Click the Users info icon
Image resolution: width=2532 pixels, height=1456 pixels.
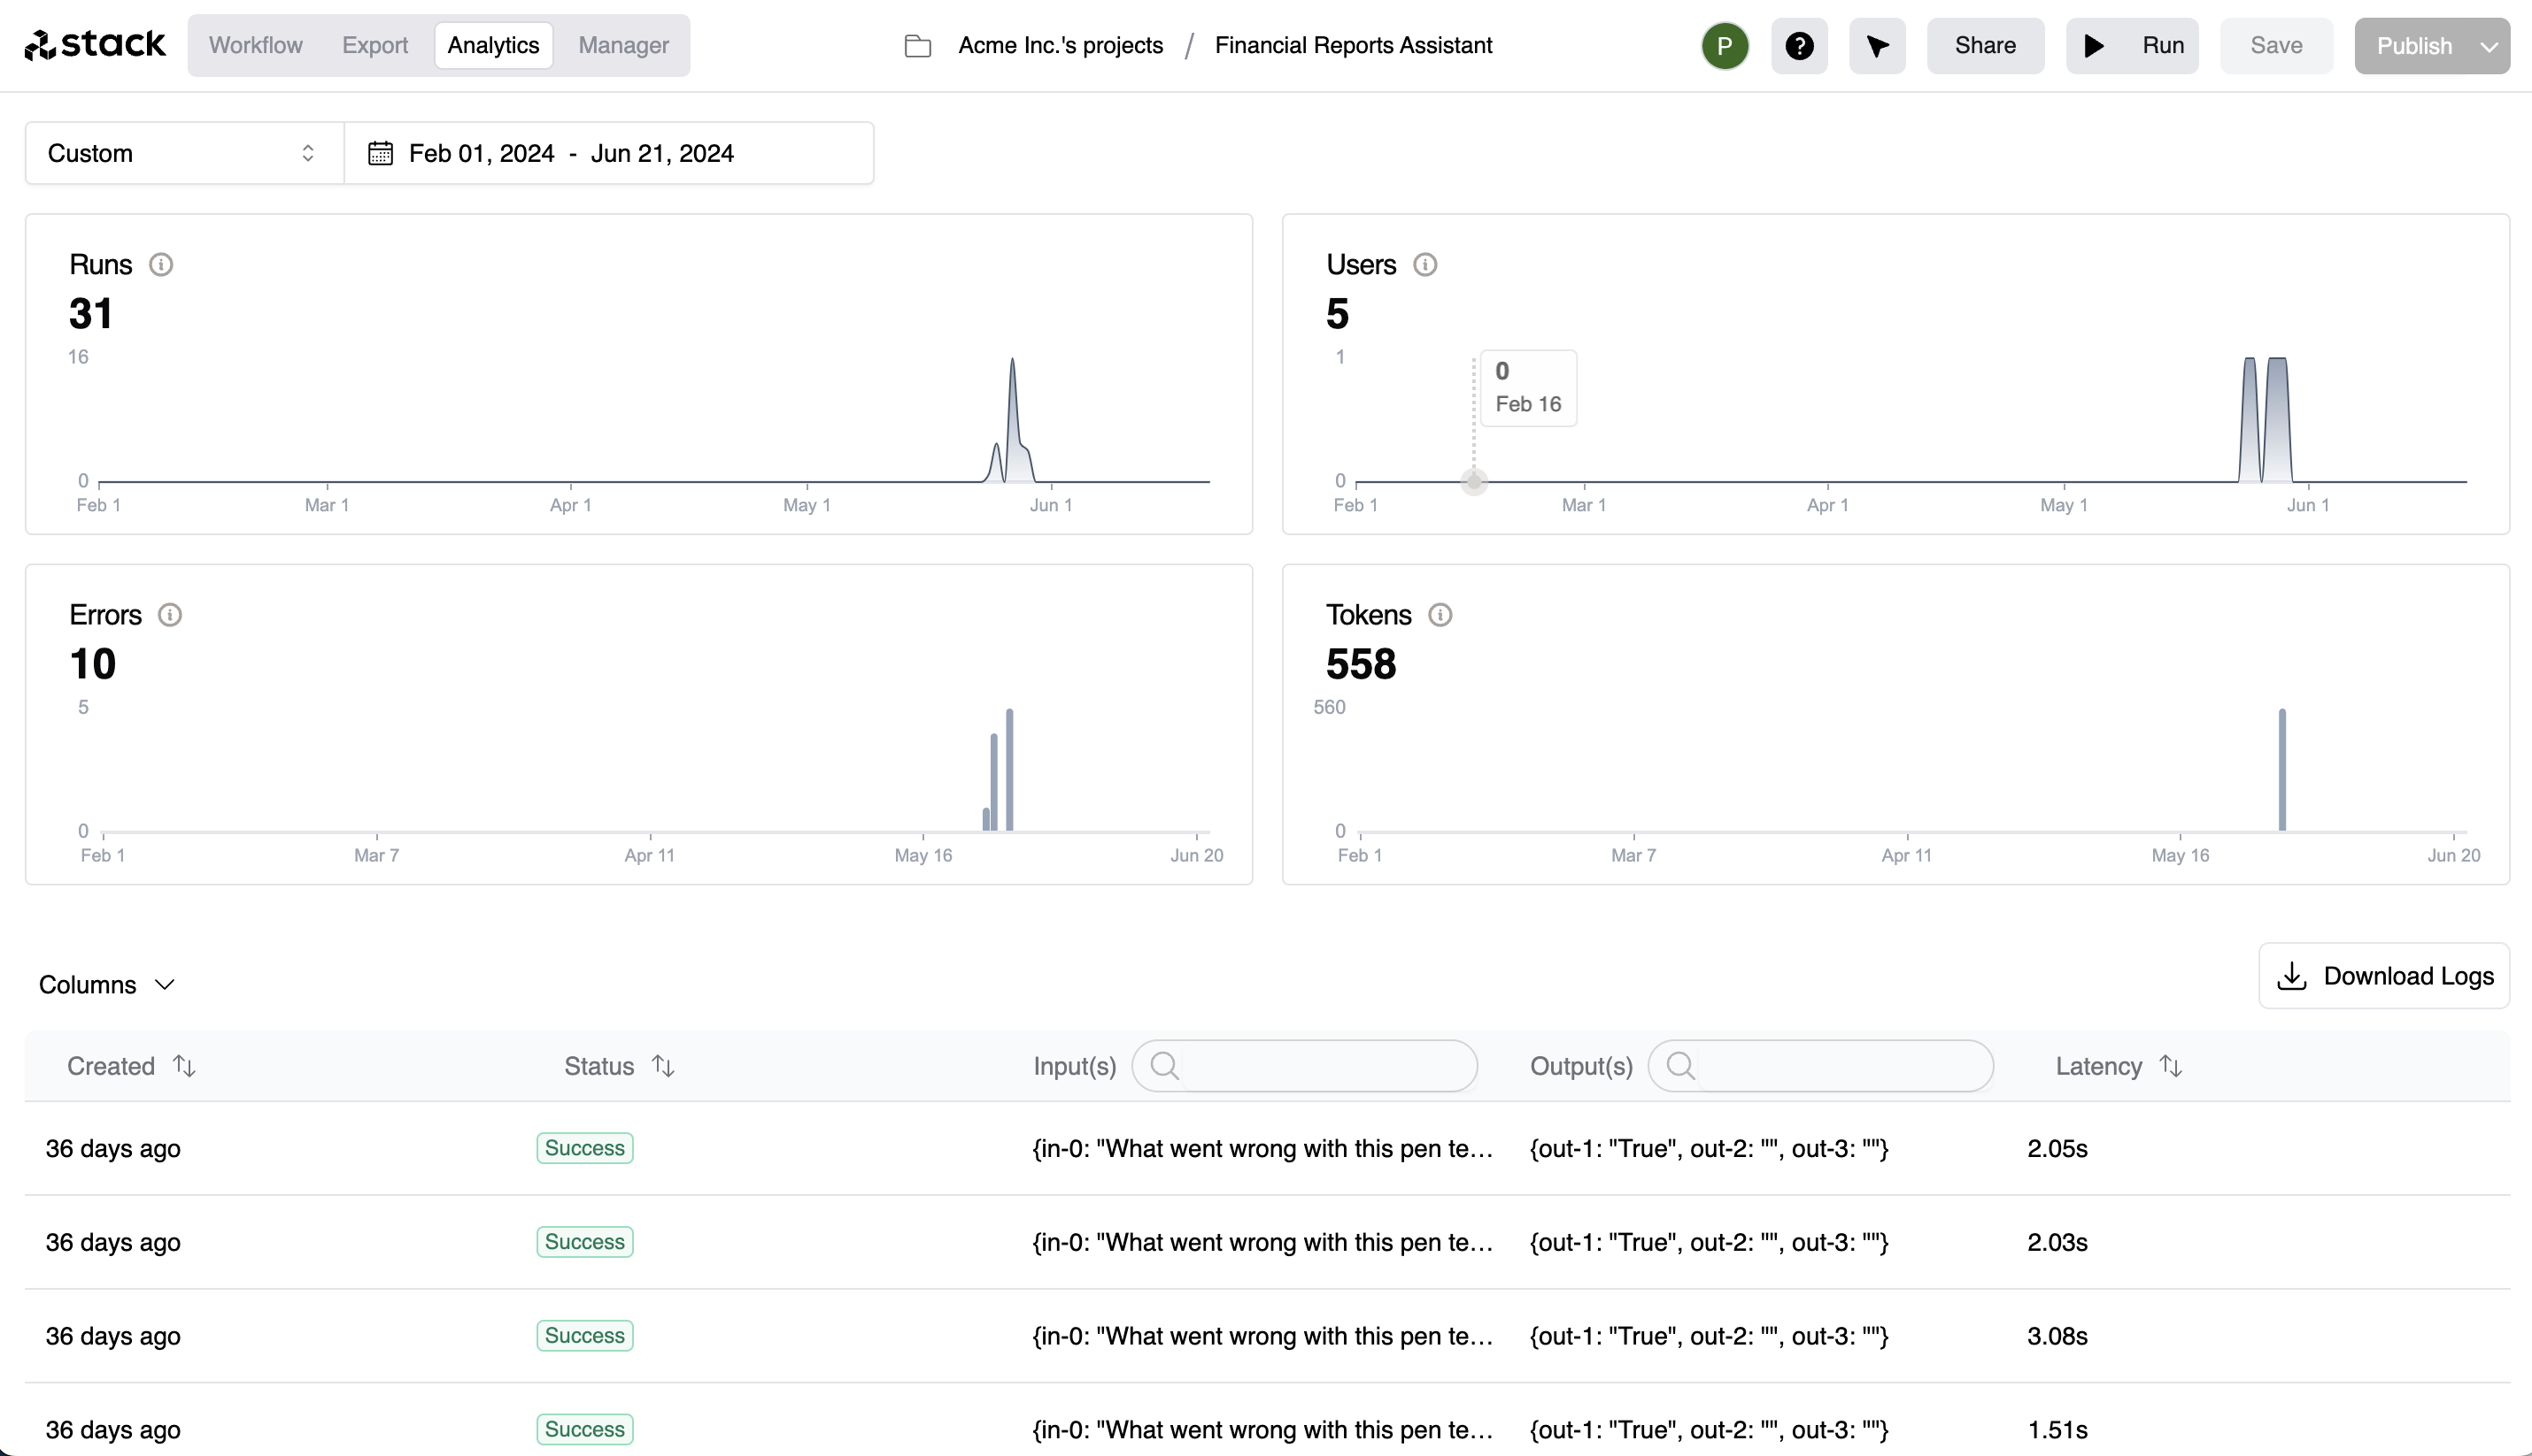point(1425,265)
